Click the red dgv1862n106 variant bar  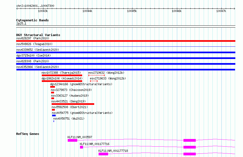coord(62,81)
